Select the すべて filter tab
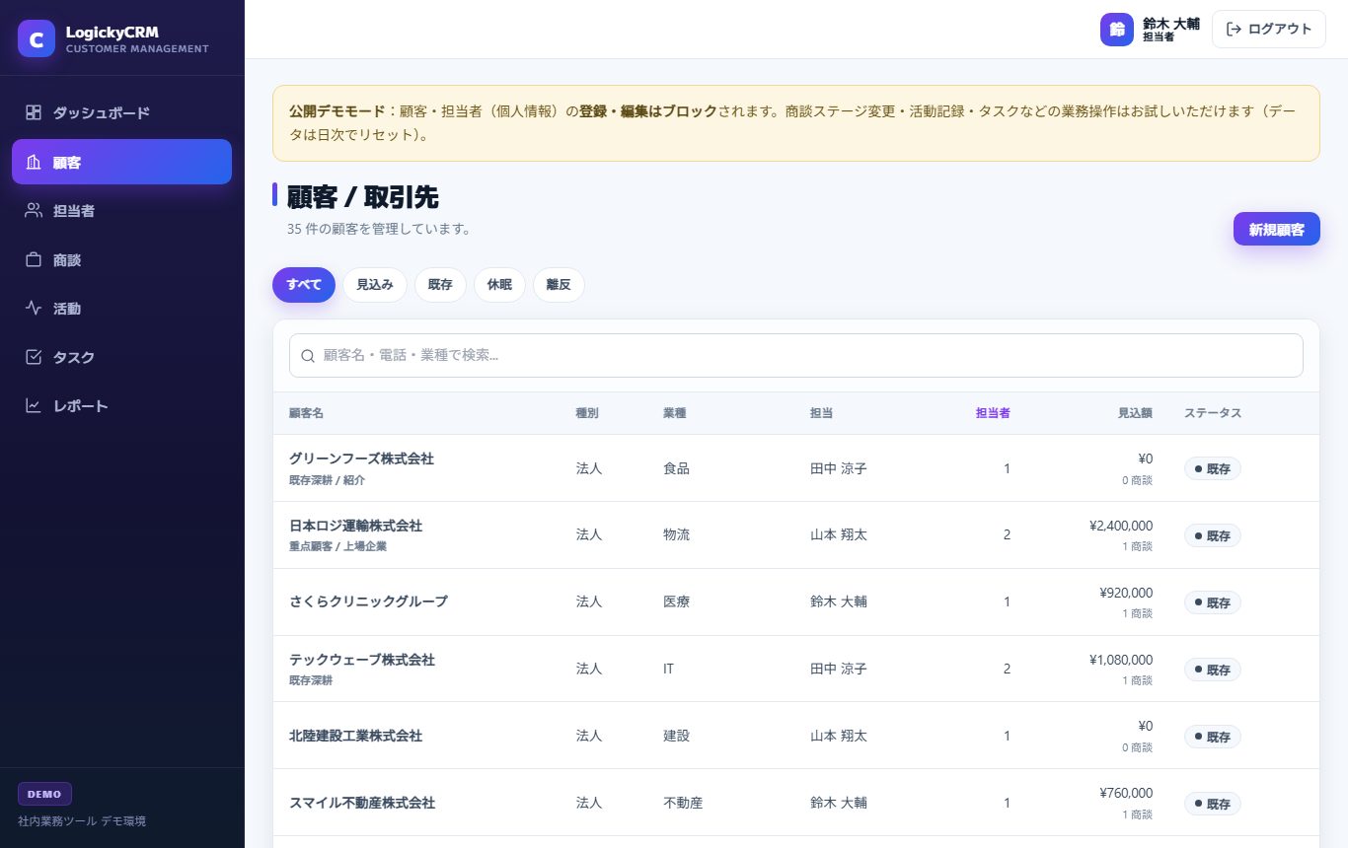Image resolution: width=1348 pixels, height=848 pixels. (304, 285)
